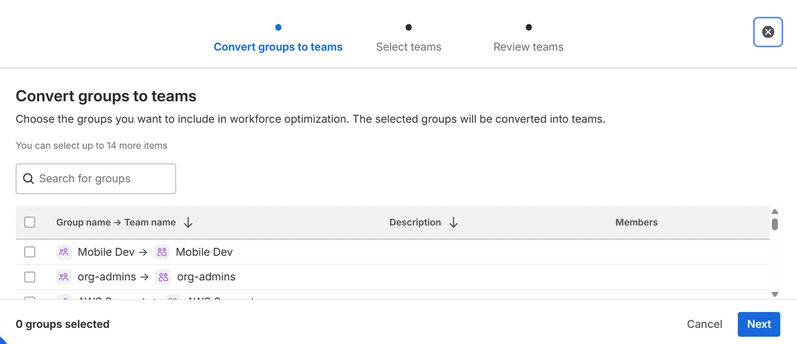Focus the Search for groups field

[x=96, y=179]
